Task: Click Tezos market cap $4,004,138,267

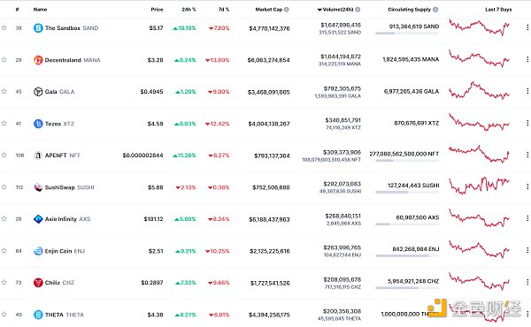Action: 269,124
